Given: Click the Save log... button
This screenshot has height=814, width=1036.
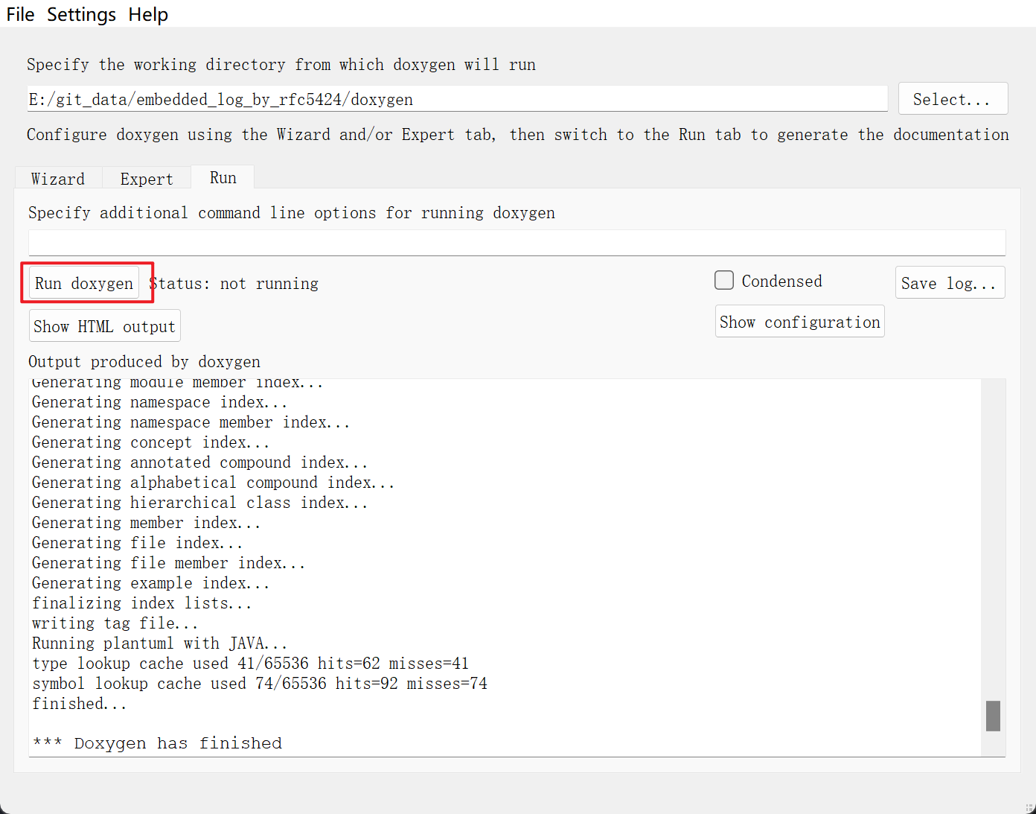Looking at the screenshot, I should click(950, 283).
